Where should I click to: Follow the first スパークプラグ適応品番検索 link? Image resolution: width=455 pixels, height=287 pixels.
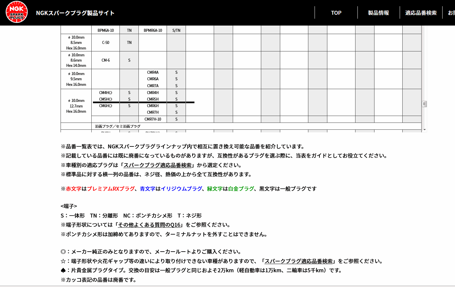coord(157,165)
